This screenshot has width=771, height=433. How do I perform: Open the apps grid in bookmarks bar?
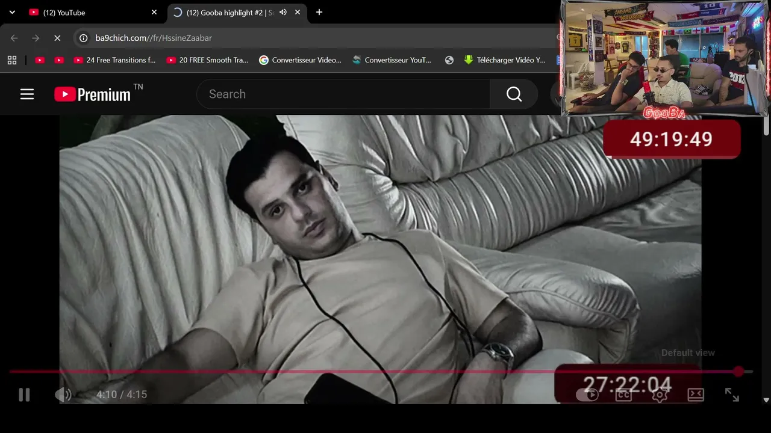click(x=12, y=60)
